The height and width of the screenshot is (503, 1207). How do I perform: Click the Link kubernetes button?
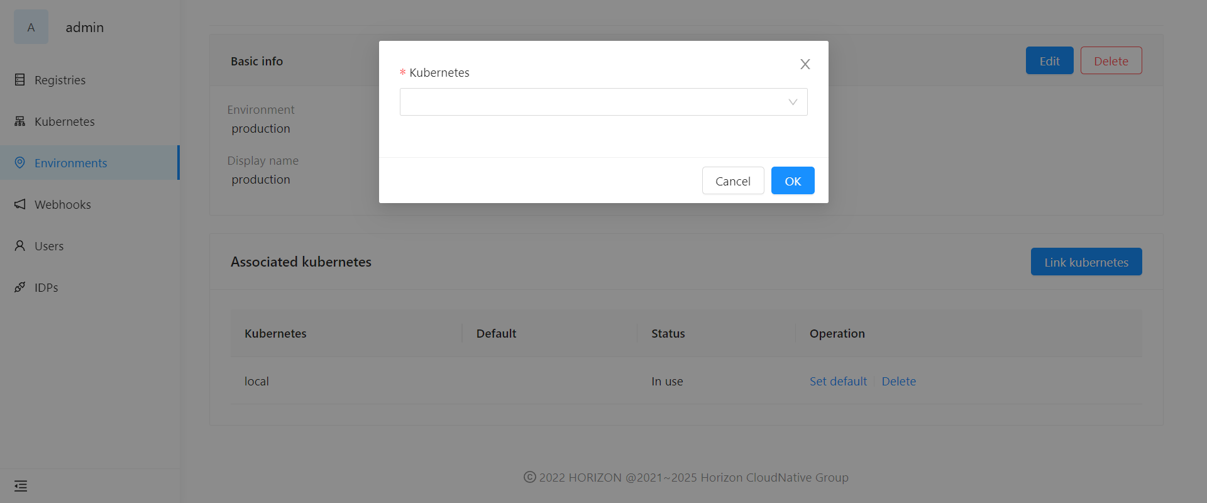point(1086,262)
